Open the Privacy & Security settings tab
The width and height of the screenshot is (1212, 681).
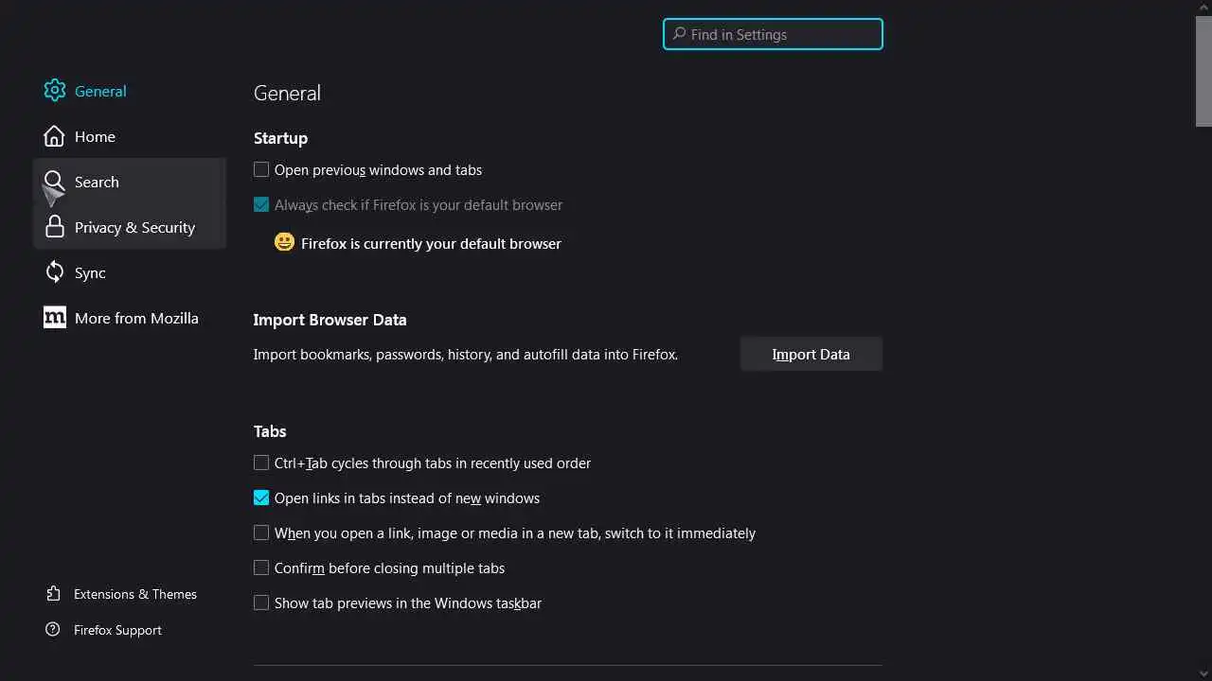tap(134, 227)
